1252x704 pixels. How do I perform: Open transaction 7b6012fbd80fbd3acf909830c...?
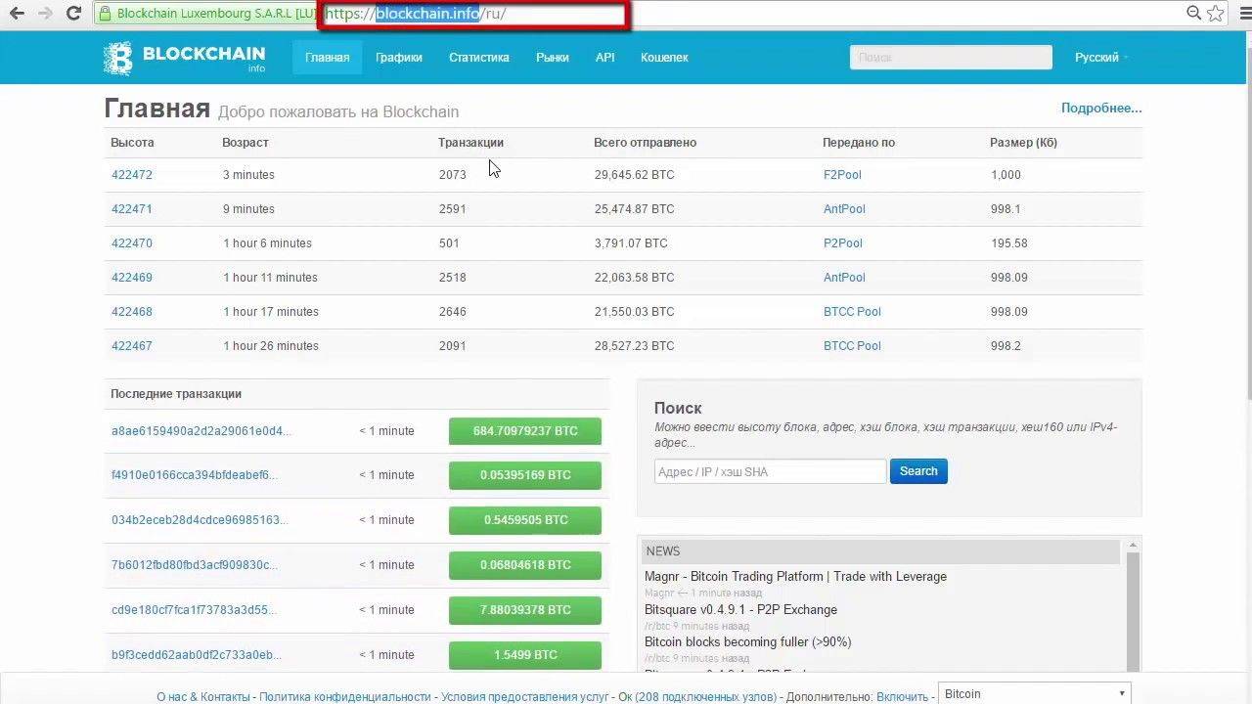195,565
